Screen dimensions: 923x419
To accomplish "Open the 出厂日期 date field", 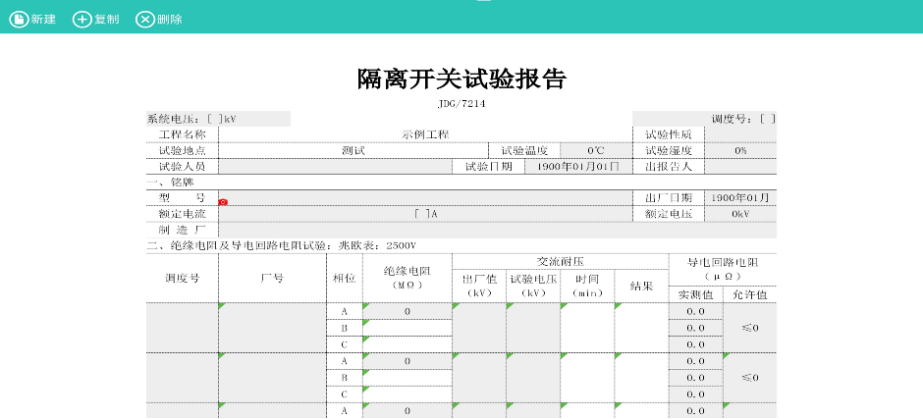I will point(739,197).
